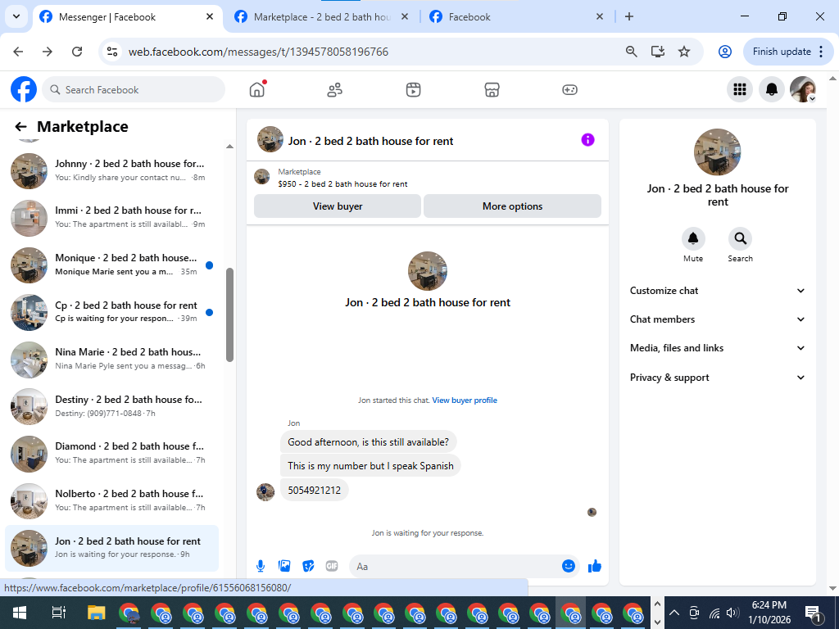Image resolution: width=839 pixels, height=629 pixels.
Task: Open Video/Reels icon in top bar
Action: (x=413, y=90)
